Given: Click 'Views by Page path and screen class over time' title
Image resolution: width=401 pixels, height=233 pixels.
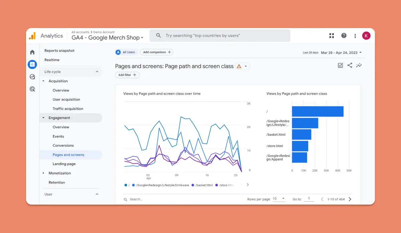Looking at the screenshot, I should click(x=162, y=94).
